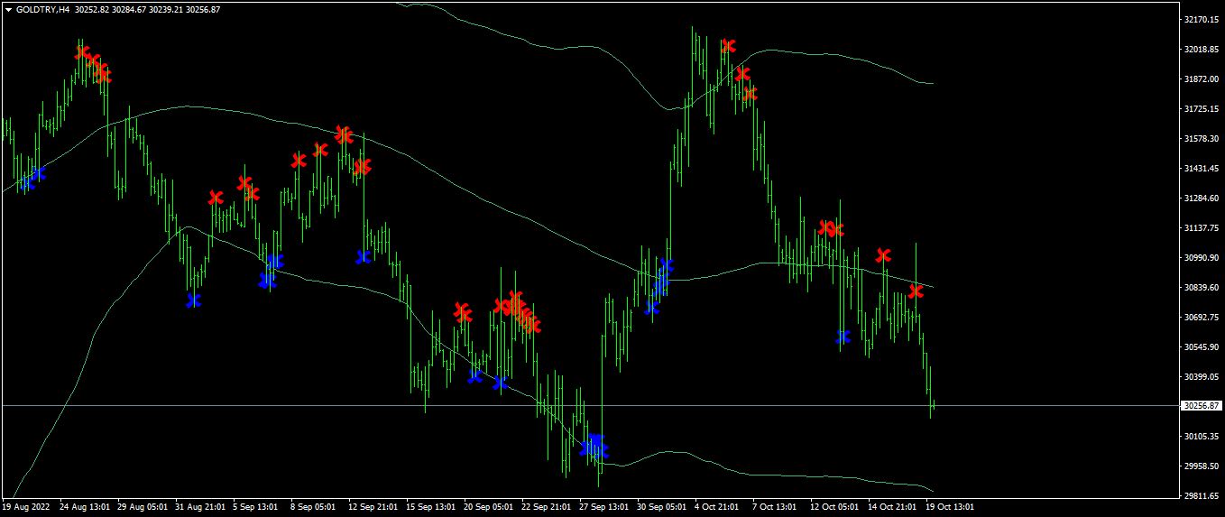Click the 32018.85 price axis label

coord(1201,49)
